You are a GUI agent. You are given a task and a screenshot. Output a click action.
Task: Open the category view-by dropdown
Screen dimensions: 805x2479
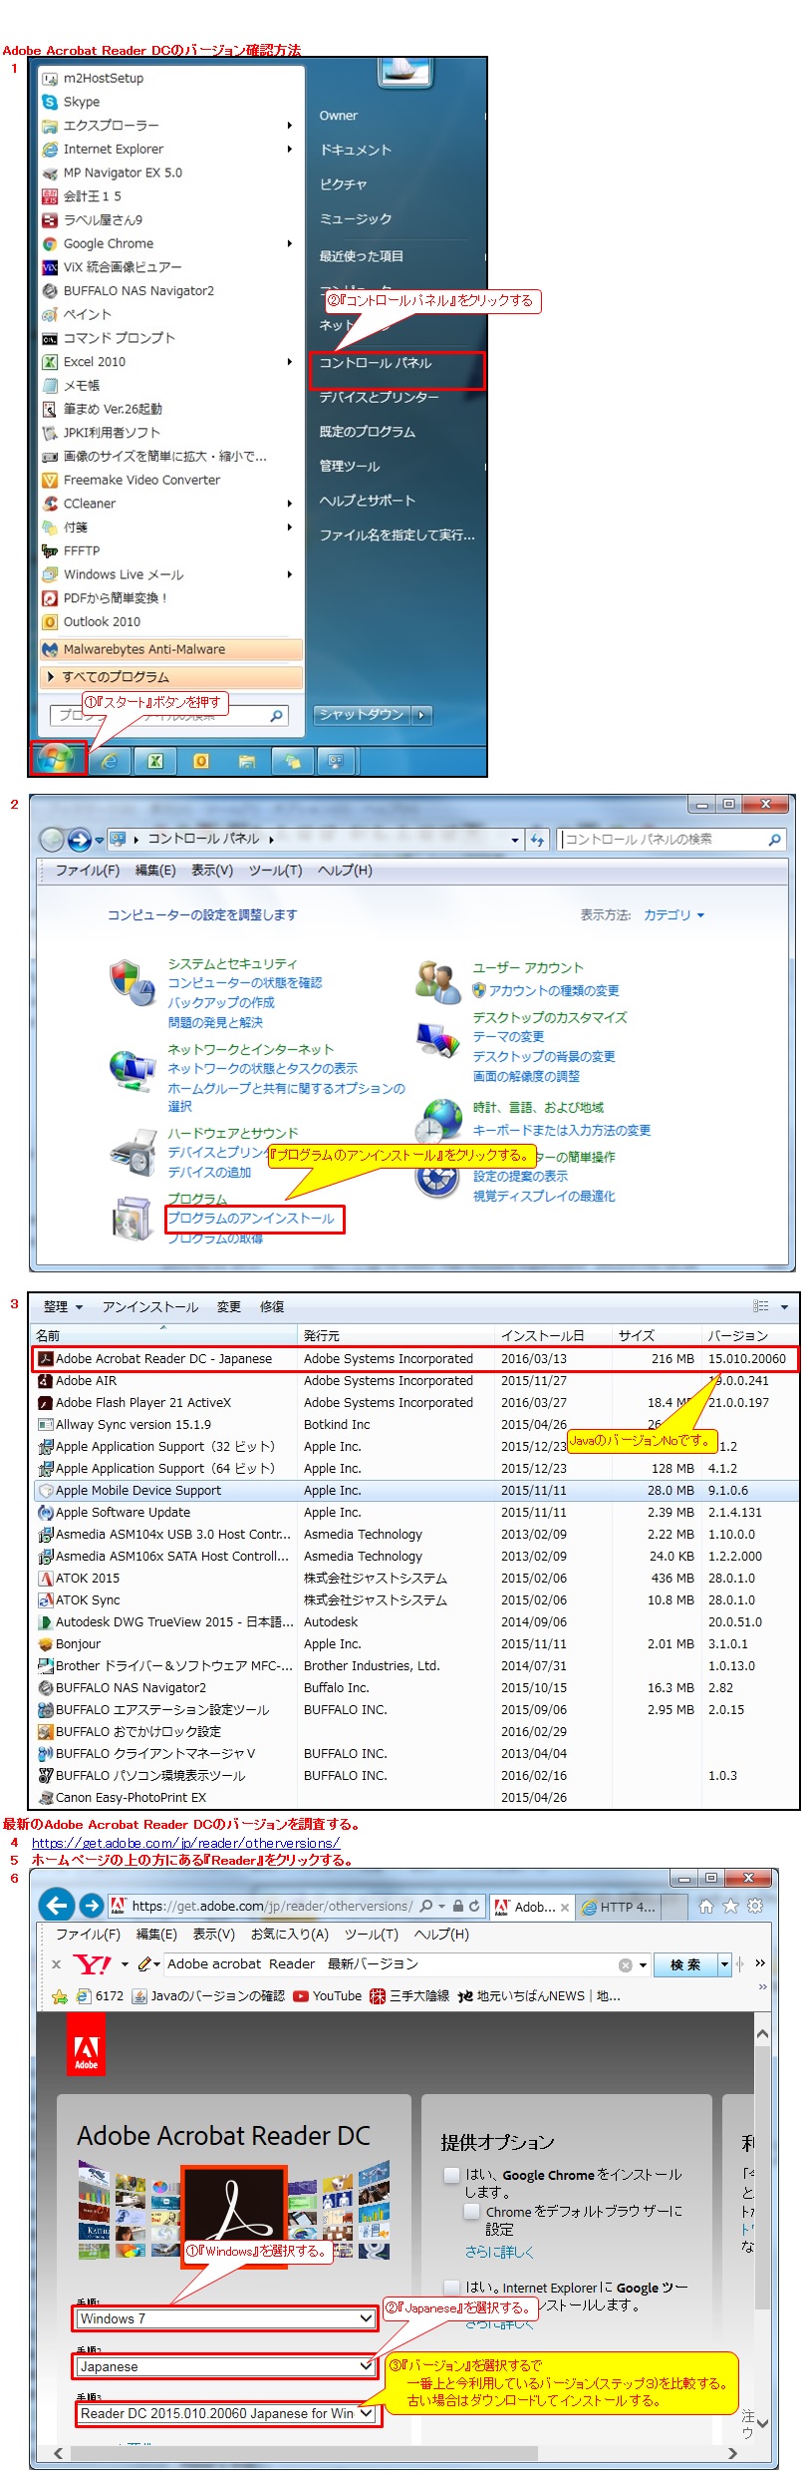[673, 914]
